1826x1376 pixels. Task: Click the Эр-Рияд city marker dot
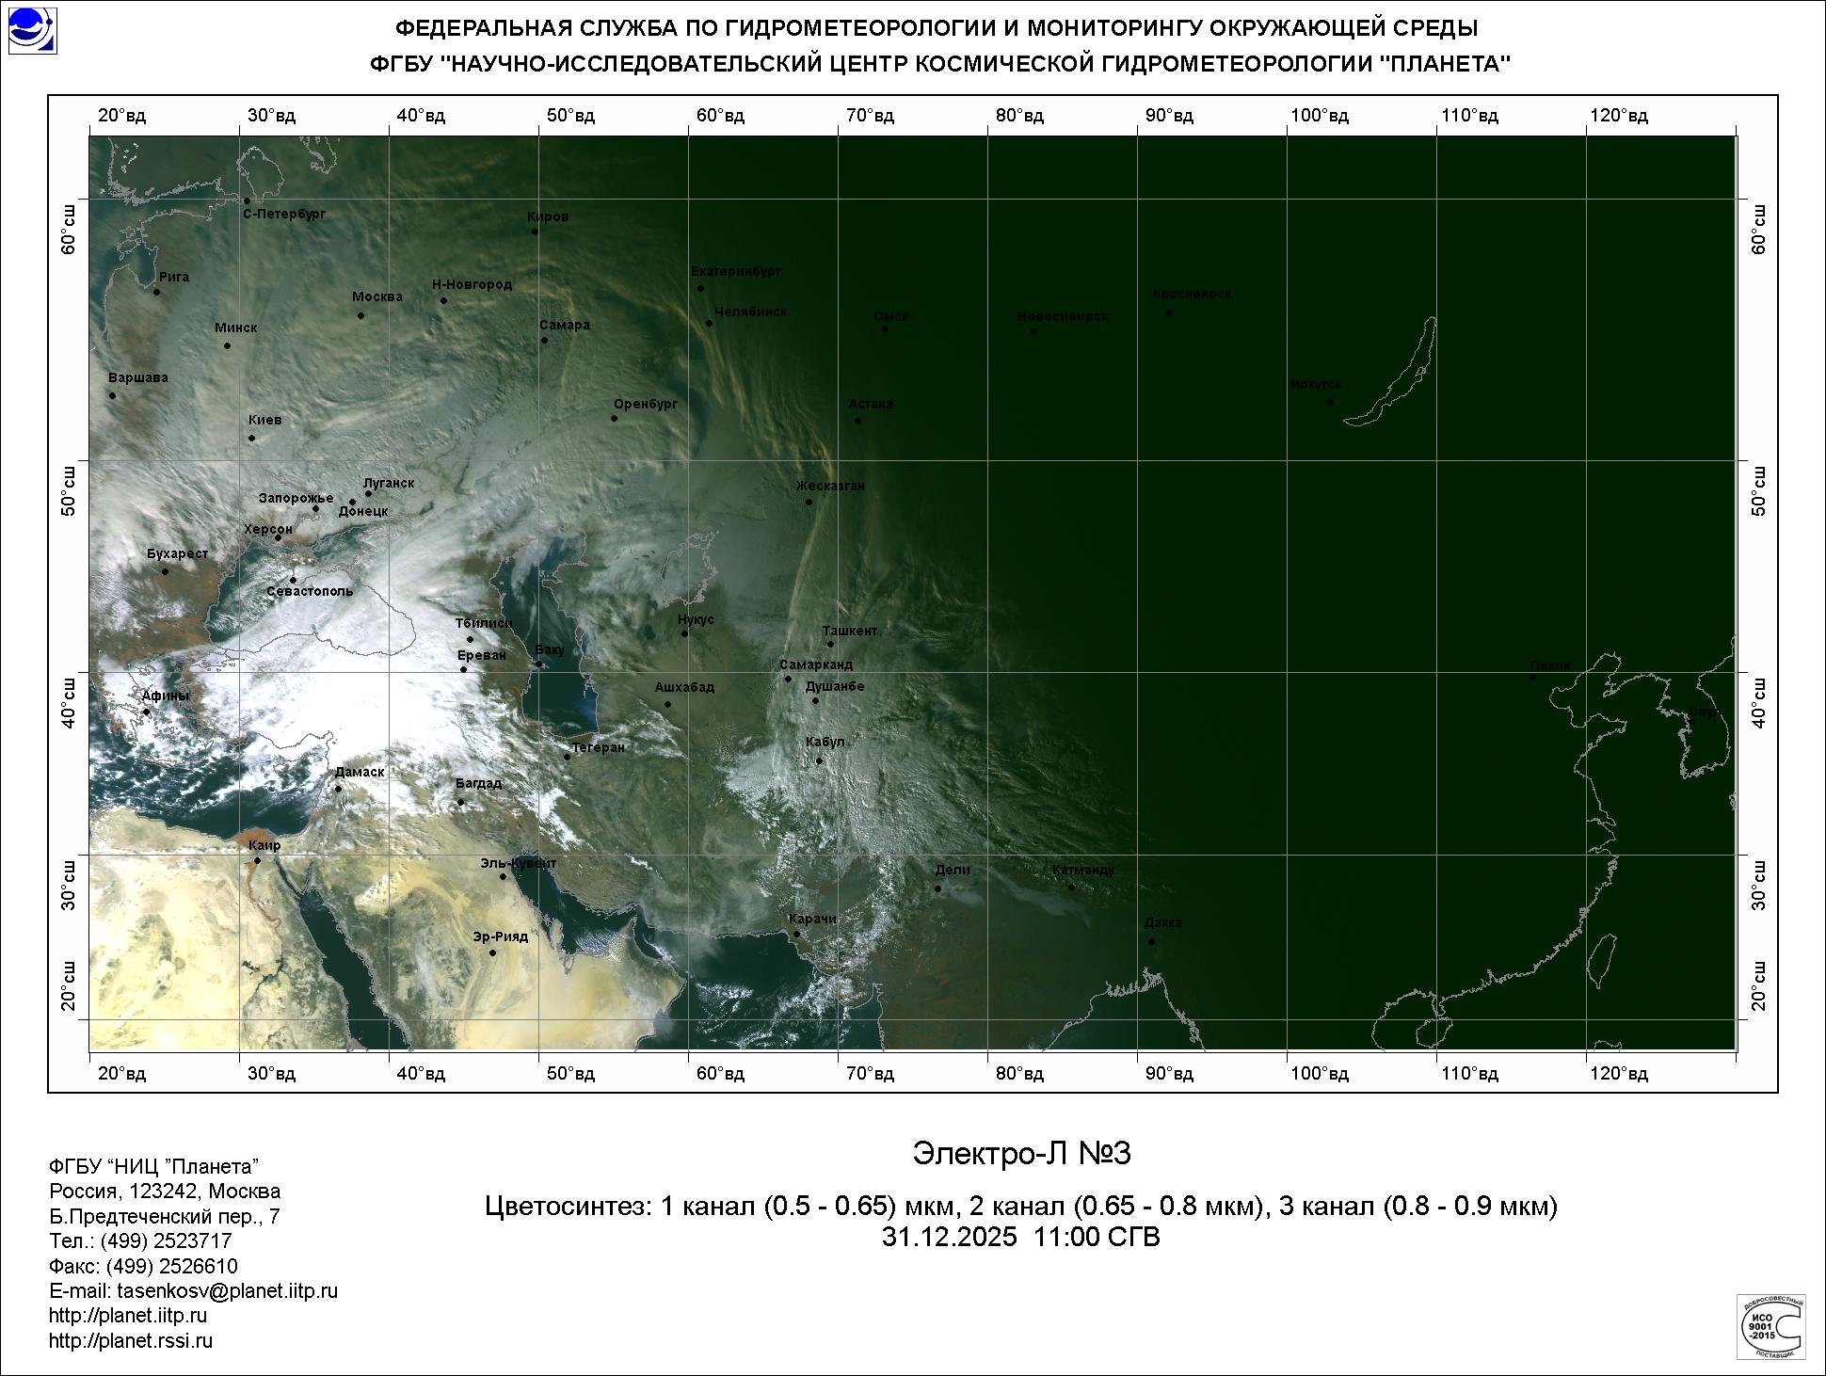492,952
